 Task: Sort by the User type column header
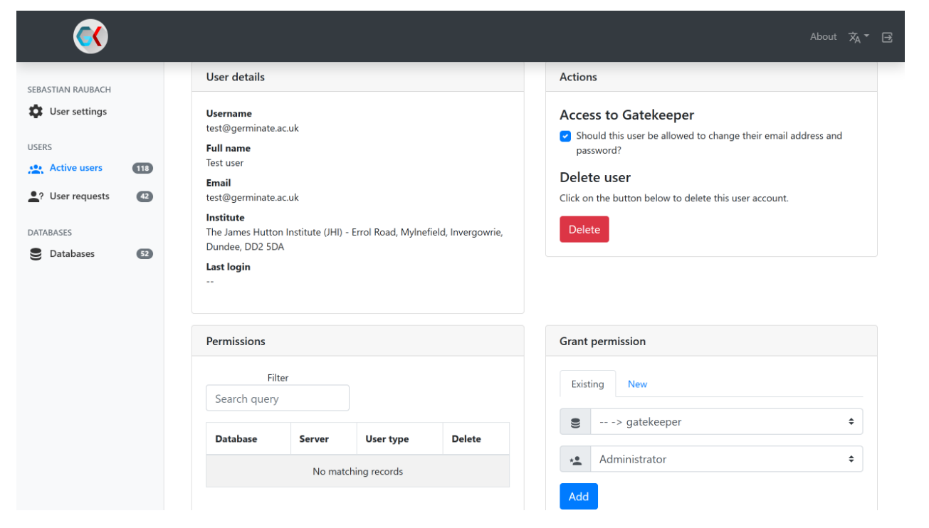pyautogui.click(x=387, y=439)
